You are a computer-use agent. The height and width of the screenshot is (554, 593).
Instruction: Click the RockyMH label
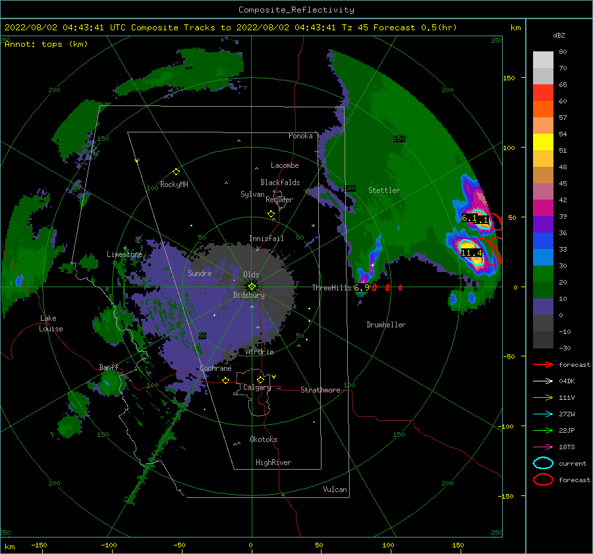point(174,184)
